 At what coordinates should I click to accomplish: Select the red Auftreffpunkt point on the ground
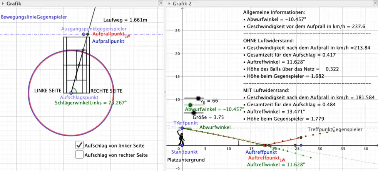265,145
